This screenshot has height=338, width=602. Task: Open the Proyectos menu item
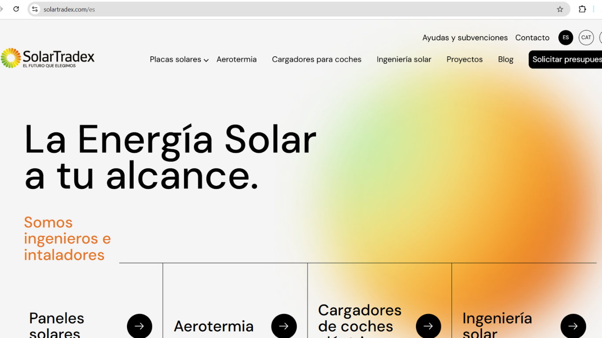[x=465, y=59]
